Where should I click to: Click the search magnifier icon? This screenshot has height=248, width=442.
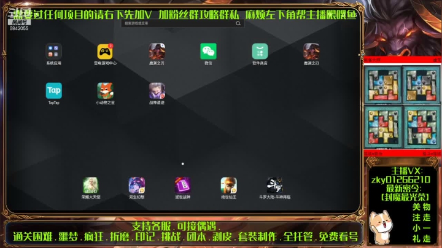coord(238,23)
